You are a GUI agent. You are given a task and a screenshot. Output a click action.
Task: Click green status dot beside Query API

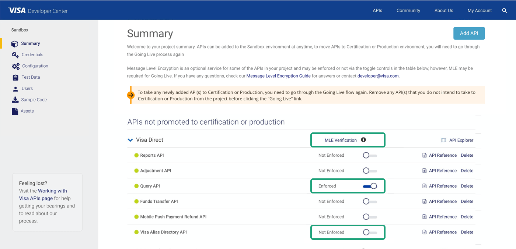[136, 186]
